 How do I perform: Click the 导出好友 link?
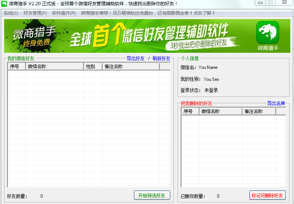[x=135, y=58]
